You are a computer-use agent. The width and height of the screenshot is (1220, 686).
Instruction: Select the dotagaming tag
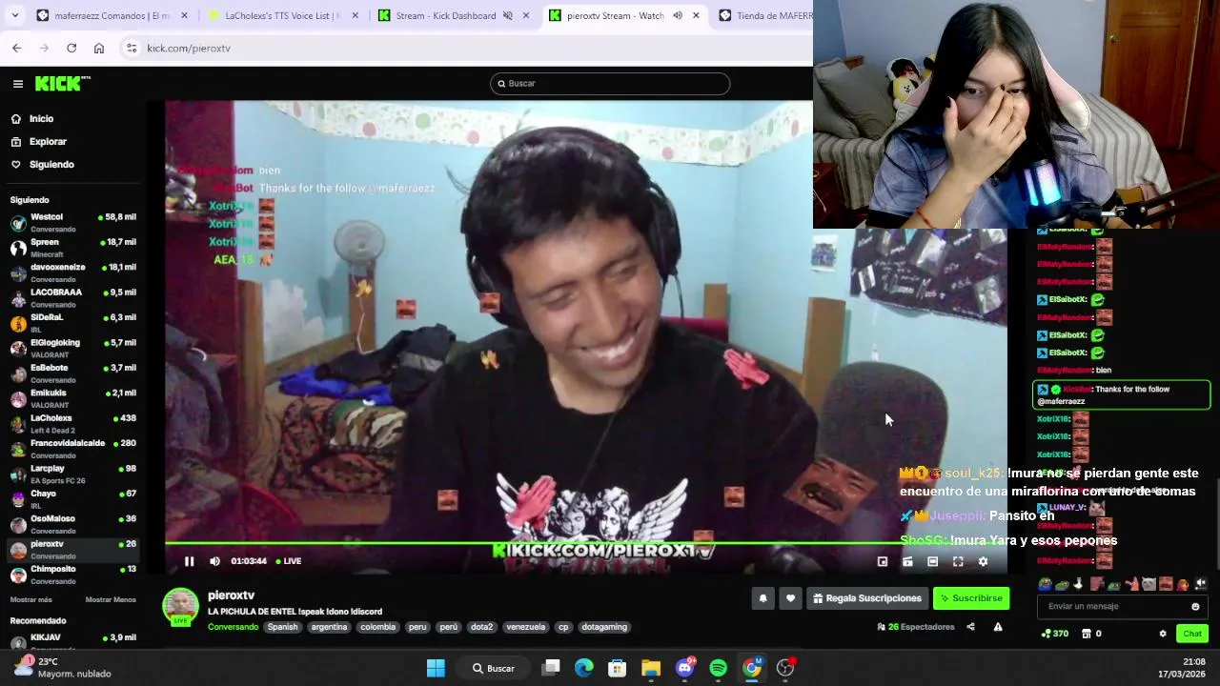604,627
